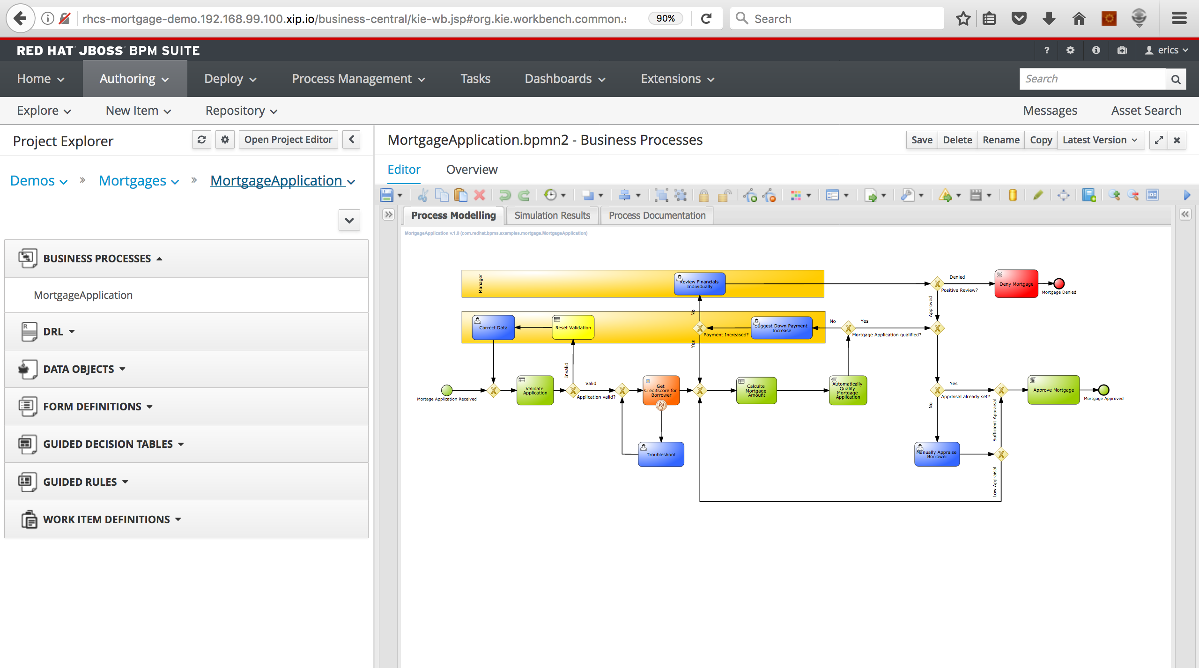Open the Authoring menu item
This screenshot has height=668, width=1199.
point(133,78)
